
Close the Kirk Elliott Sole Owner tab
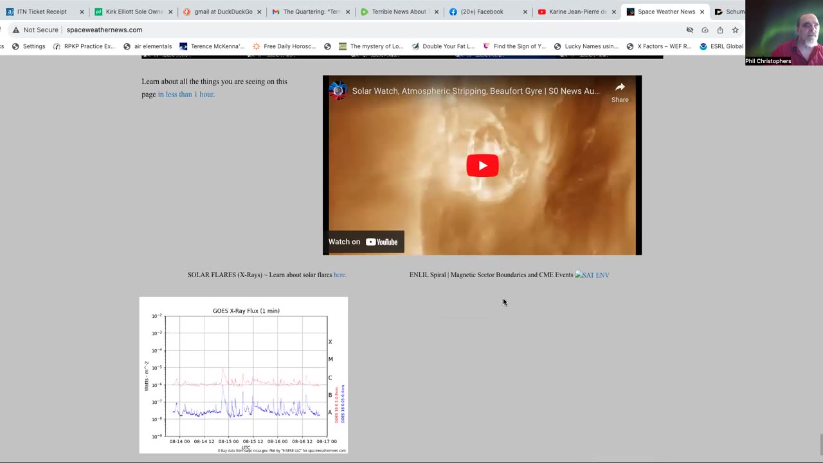click(170, 12)
